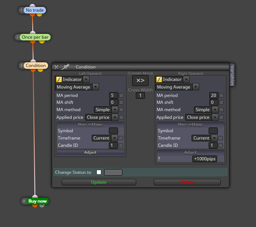256x227 pixels.
Task: Open Right Operand Moving Average dropdown
Action: point(196,87)
